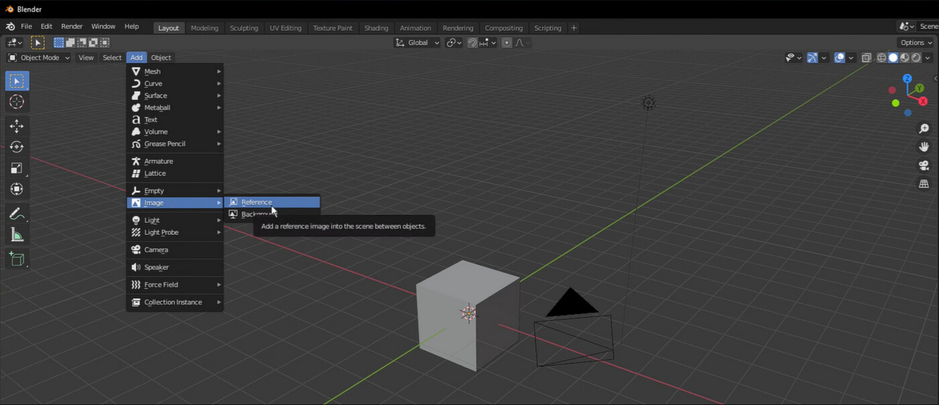Select the Cursor tool

point(17,102)
